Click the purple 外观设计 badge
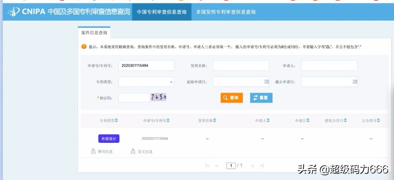 tap(109, 138)
